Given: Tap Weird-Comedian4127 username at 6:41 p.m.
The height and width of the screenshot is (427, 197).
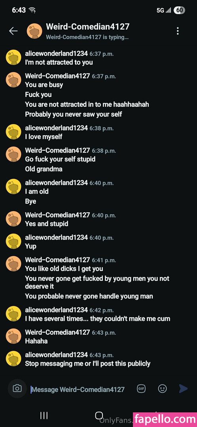Looking at the screenshot, I should 57,260.
